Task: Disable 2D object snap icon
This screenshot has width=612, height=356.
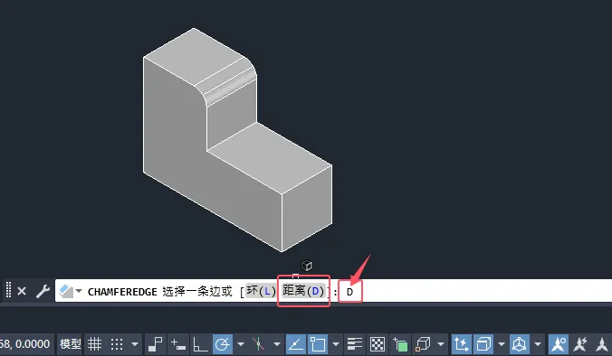Action: coord(318,344)
